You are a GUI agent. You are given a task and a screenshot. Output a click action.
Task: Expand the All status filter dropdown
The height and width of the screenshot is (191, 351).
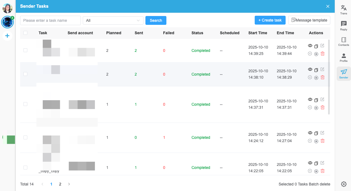tap(113, 20)
